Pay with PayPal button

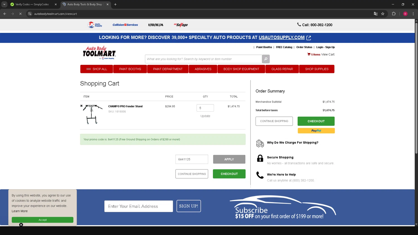click(x=316, y=131)
